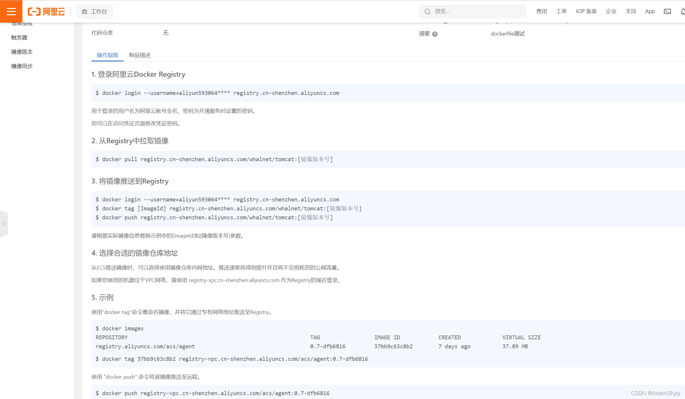Open the ICP 备案 link
The image size is (685, 399).
point(586,11)
